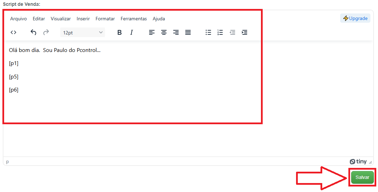Insert a numbered list
The width and height of the screenshot is (378, 192).
220,32
